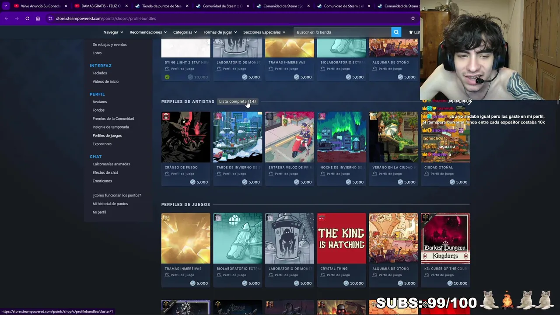Viewport: 560px width, 315px height.
Task: Open the browser tab list dropdown
Action: click(x=5, y=6)
